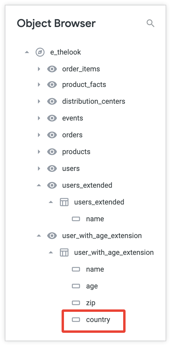Click the field icon next to country
The image size is (171, 346).
[76, 320]
